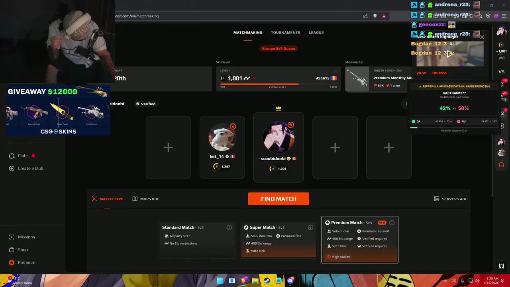Click the FIND MATCH button
The height and width of the screenshot is (287, 510).
pos(279,199)
